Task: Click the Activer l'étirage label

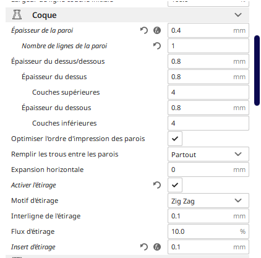Action: (x=33, y=185)
